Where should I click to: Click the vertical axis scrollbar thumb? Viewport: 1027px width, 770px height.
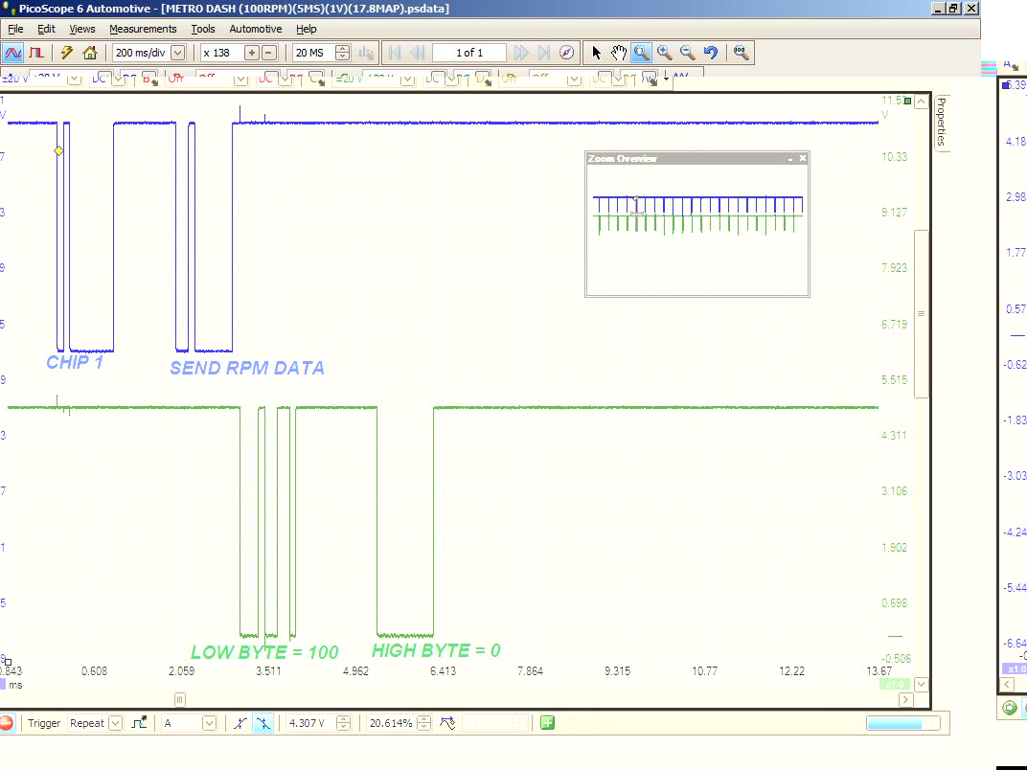pyautogui.click(x=921, y=313)
